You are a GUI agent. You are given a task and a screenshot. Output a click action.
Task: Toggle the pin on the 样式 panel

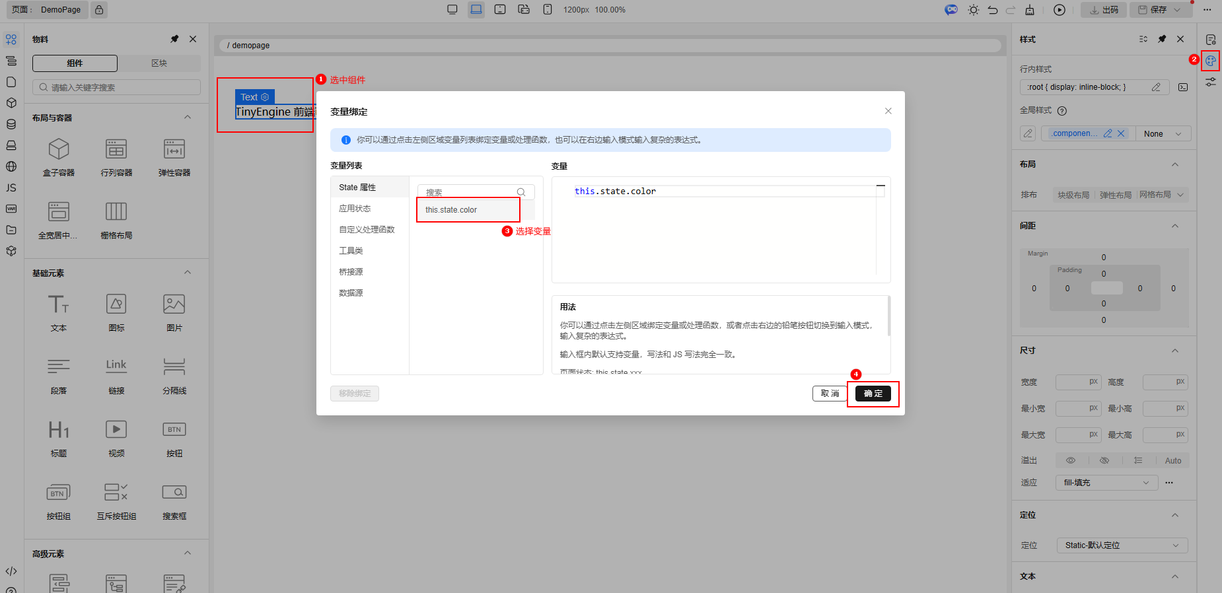(1162, 39)
